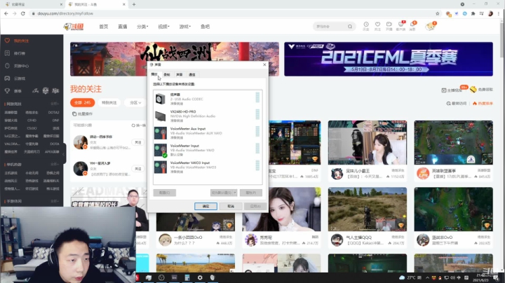Screen dimensions: 505x283
Task: Expand the 视频 navigation dropdown
Action: point(163,27)
